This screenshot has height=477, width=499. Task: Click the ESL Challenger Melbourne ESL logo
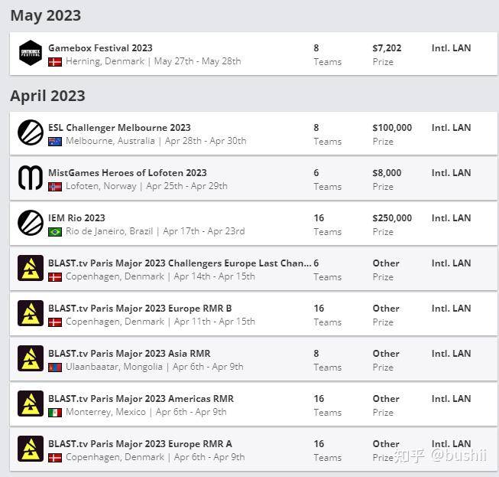[31, 132]
